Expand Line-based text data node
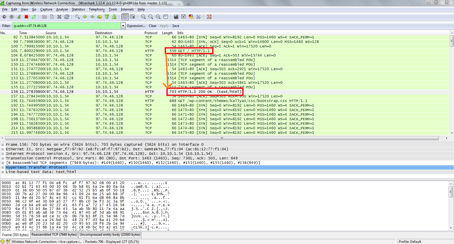454x244 pixels. pyautogui.click(x=3, y=172)
